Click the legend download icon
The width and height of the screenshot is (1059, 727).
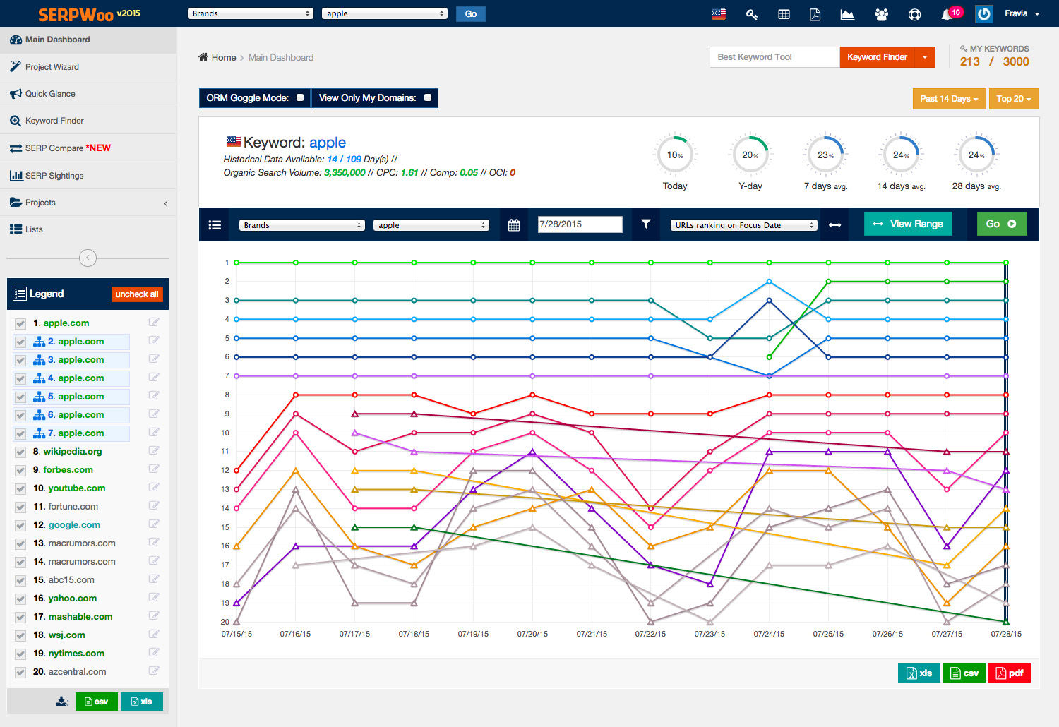pyautogui.click(x=62, y=701)
